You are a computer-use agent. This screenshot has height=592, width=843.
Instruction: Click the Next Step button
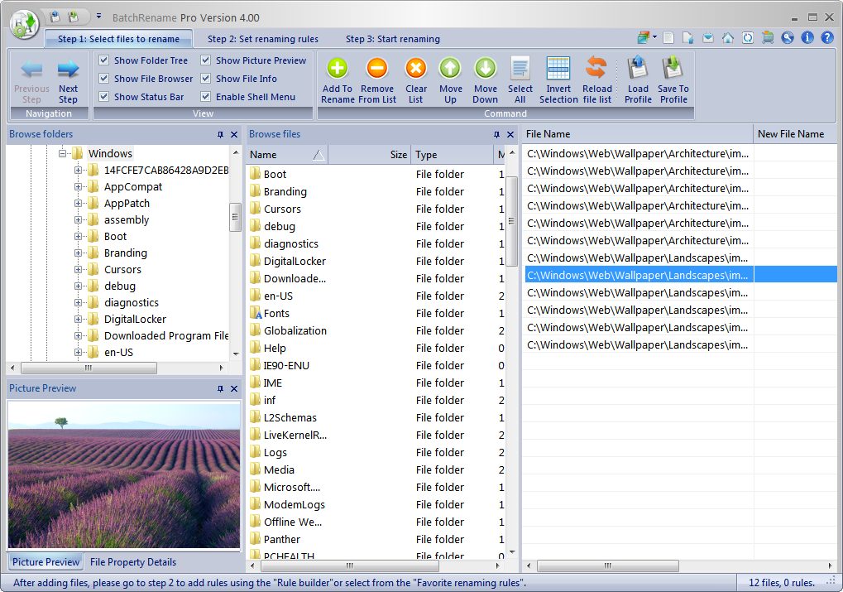(x=68, y=79)
